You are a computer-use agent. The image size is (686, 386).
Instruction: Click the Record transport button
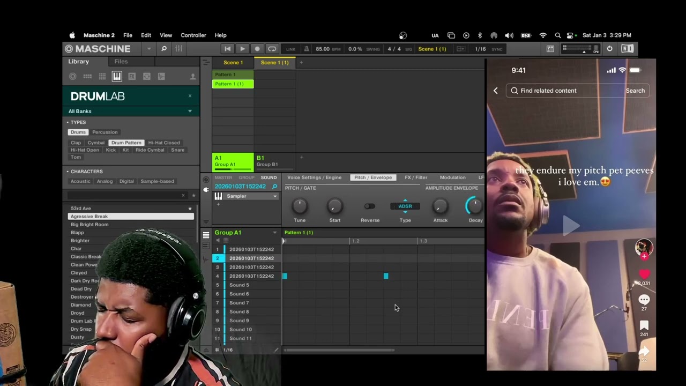coord(257,49)
